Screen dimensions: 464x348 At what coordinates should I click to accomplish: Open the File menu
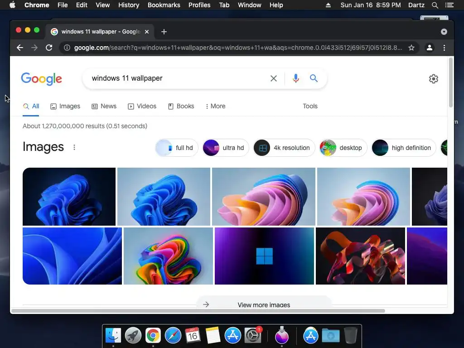click(63, 5)
